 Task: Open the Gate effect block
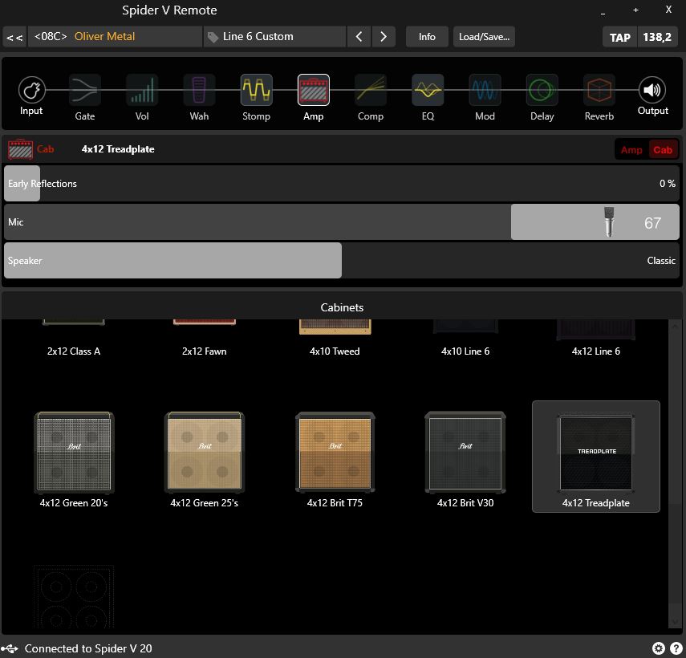[85, 90]
